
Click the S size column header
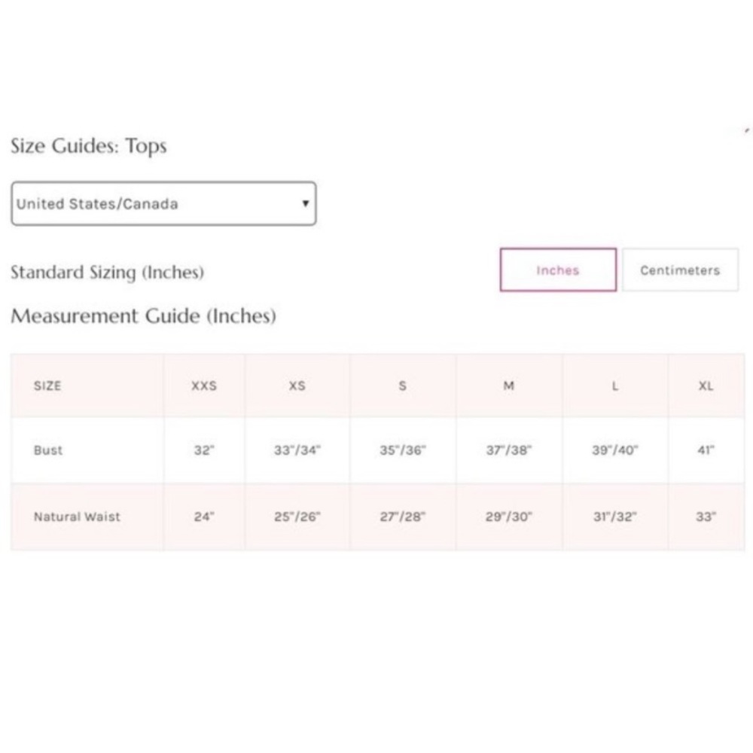(403, 386)
